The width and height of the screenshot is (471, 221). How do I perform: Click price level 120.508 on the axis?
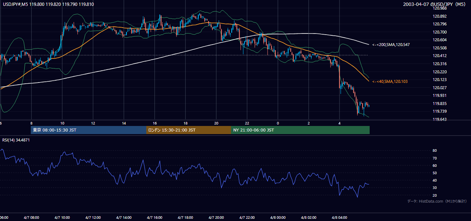point(439,48)
